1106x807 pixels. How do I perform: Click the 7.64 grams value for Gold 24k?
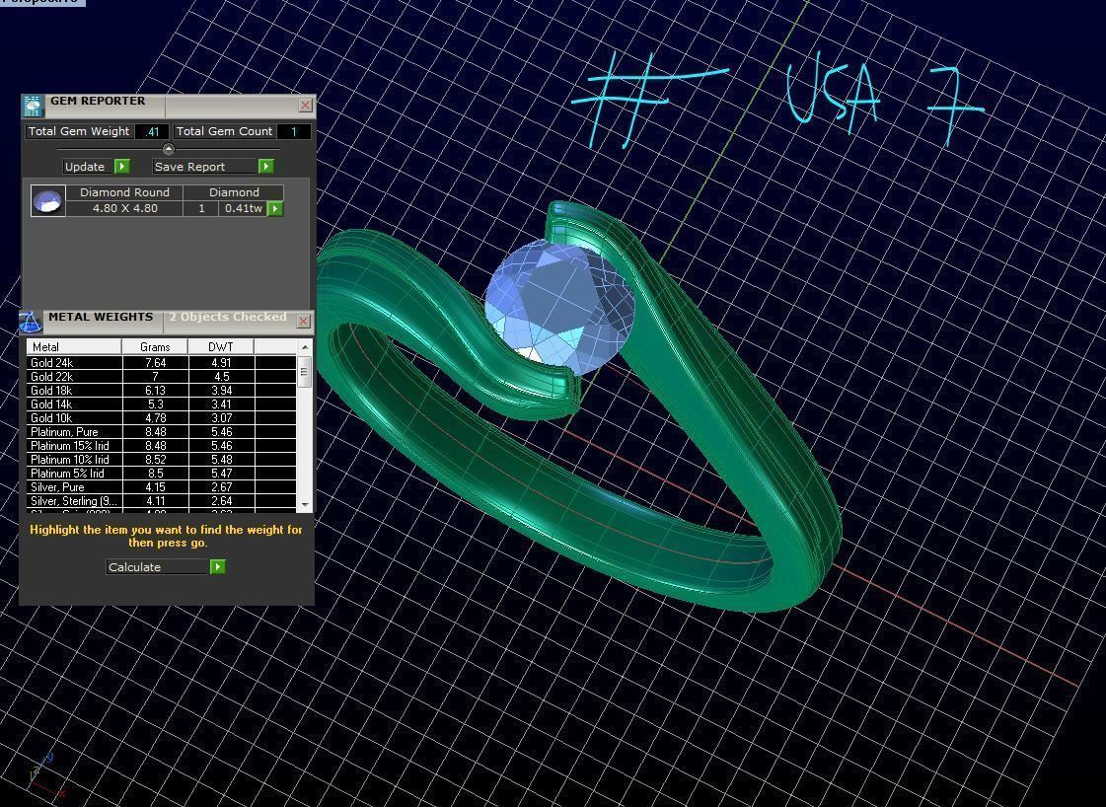click(x=155, y=363)
